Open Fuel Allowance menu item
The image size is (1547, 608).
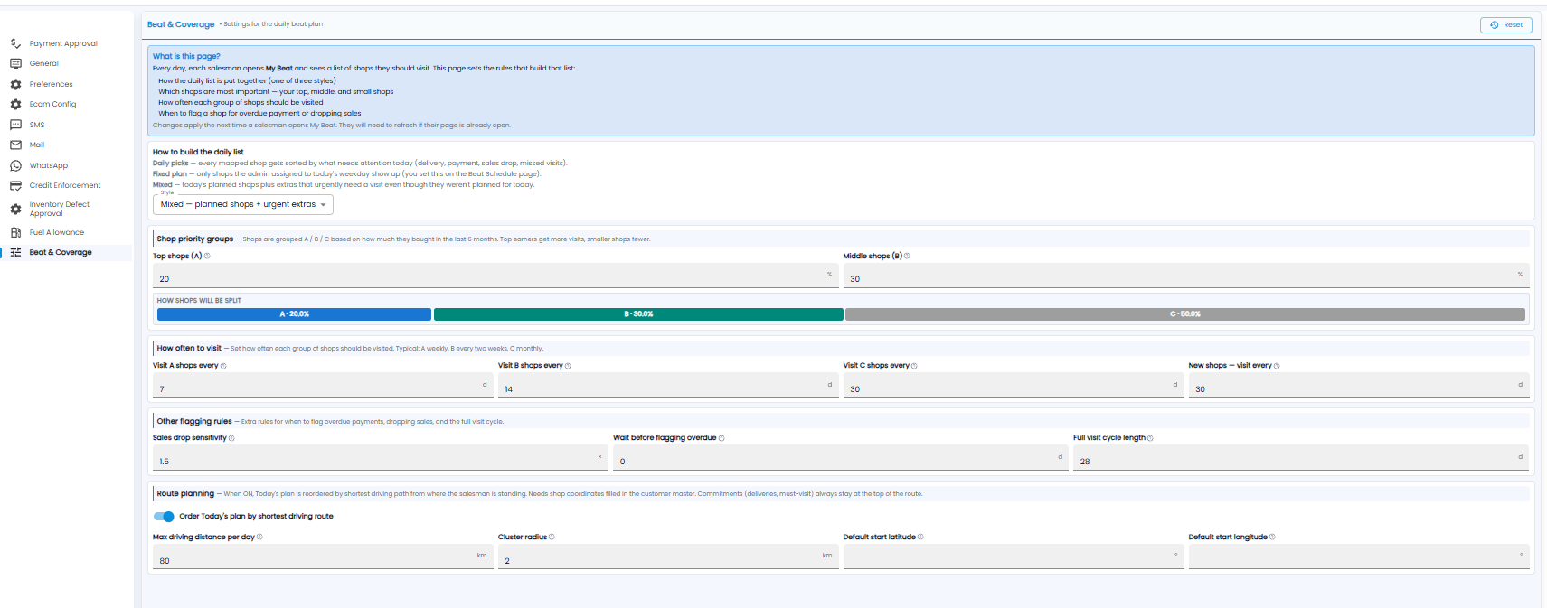pos(56,232)
